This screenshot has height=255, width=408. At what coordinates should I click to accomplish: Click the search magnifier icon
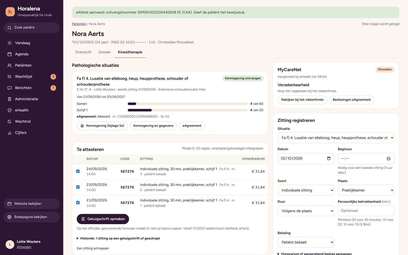click(9, 28)
